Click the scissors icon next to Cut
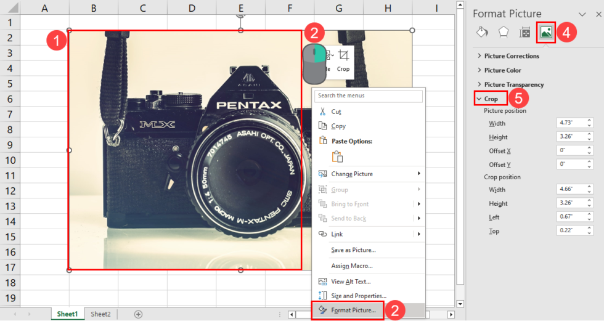Image resolution: width=604 pixels, height=321 pixels. coord(323,112)
